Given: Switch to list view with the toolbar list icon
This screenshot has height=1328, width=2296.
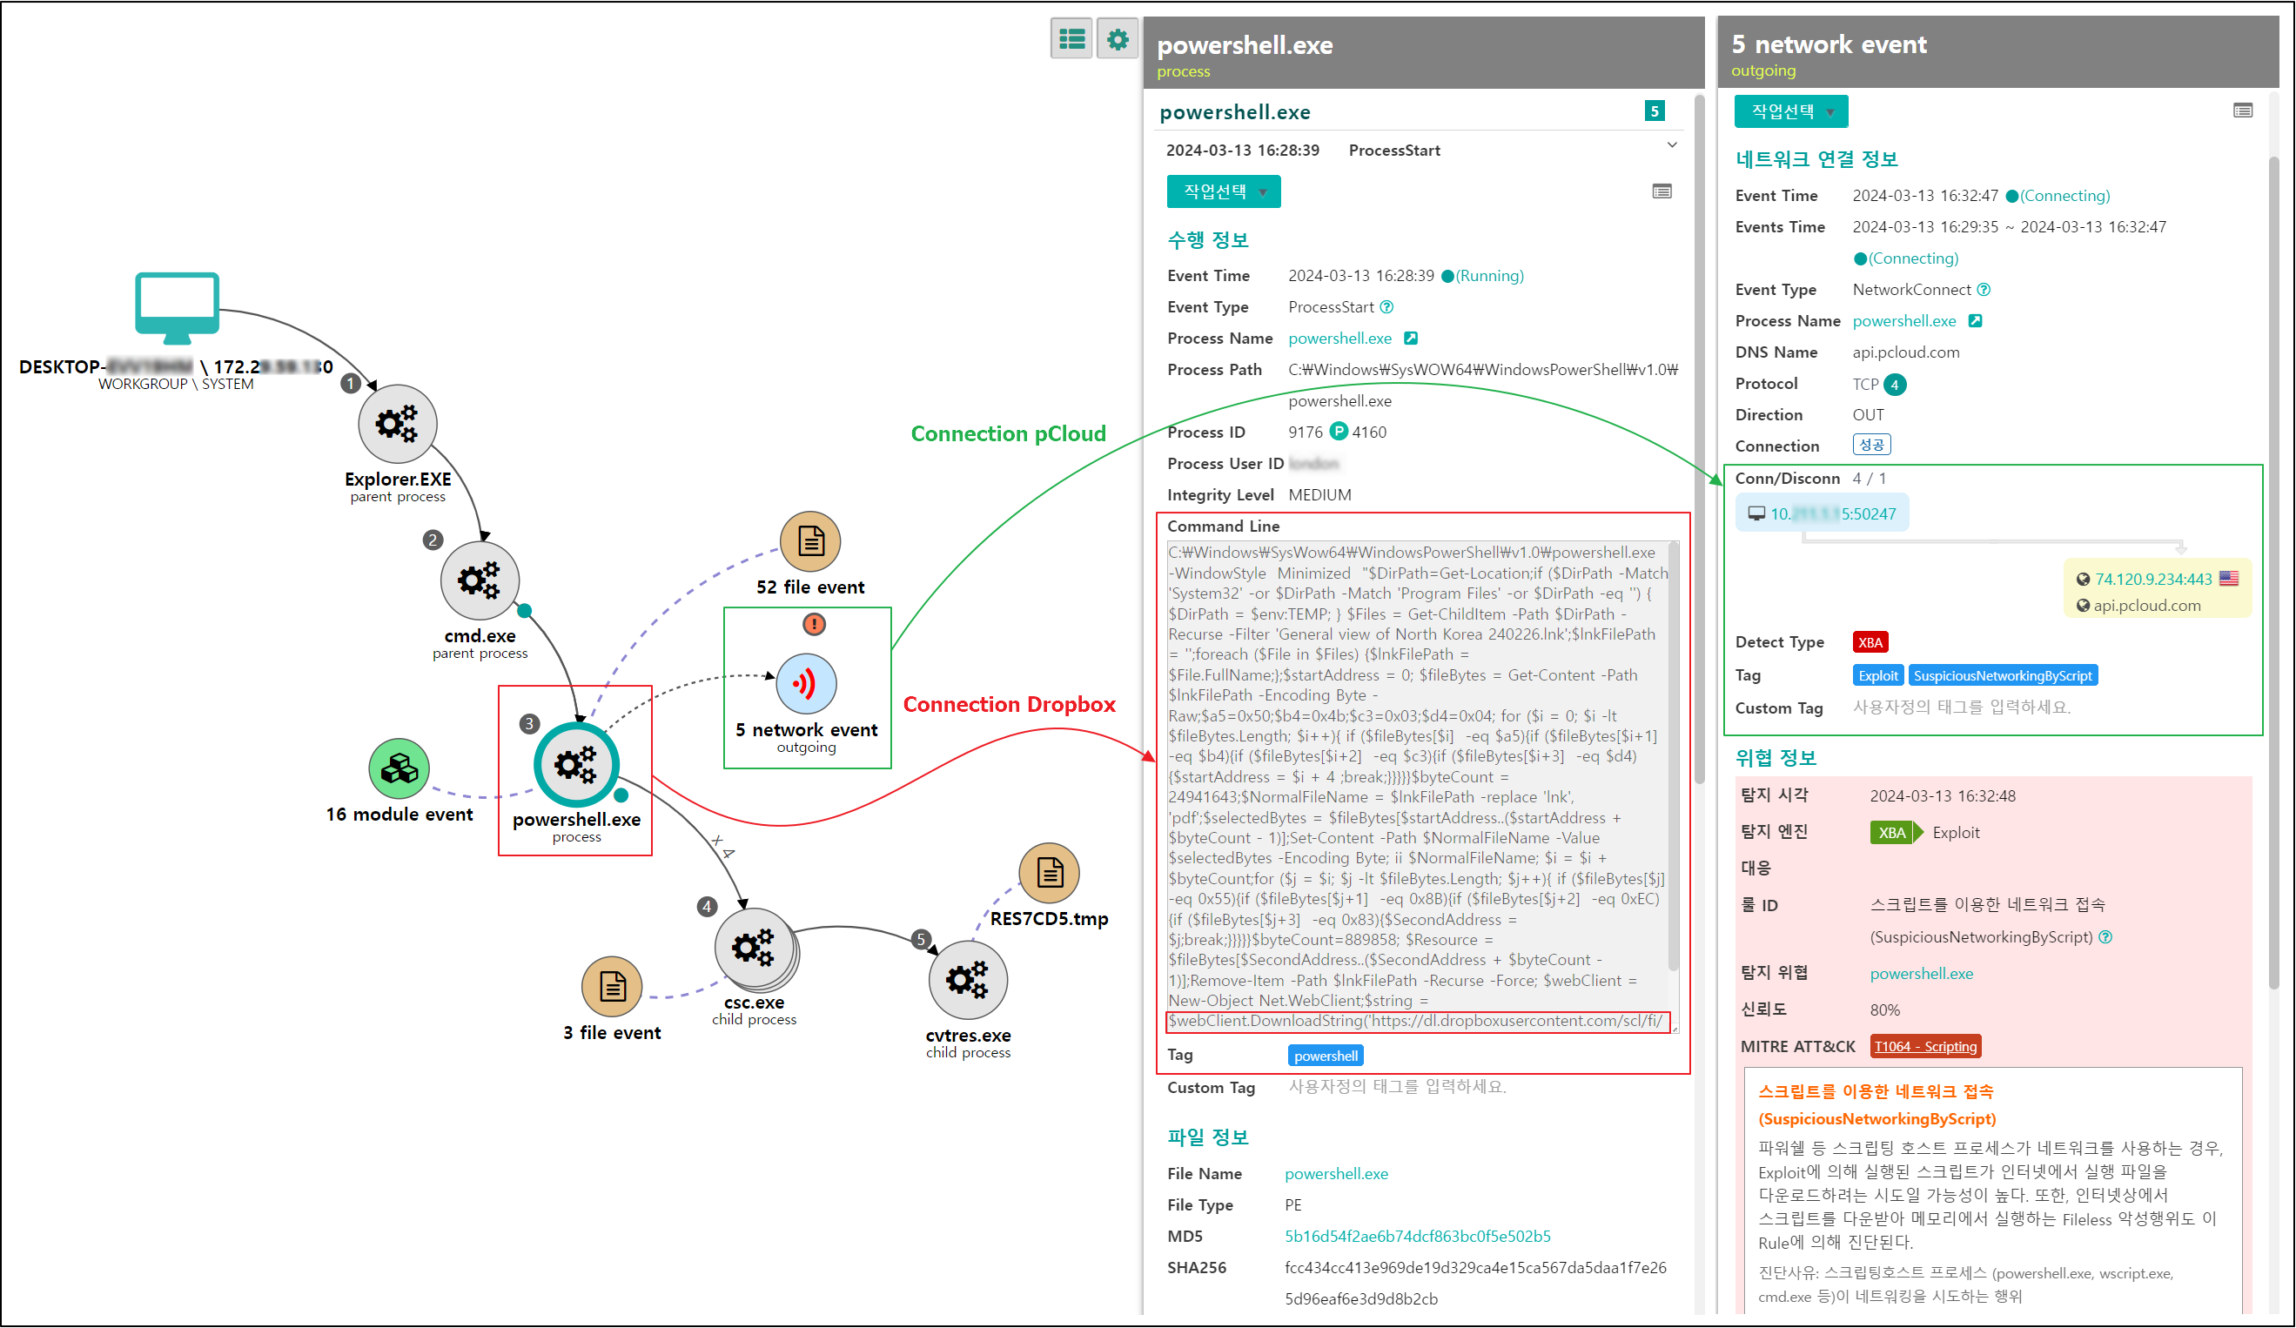Looking at the screenshot, I should coord(1071,39).
